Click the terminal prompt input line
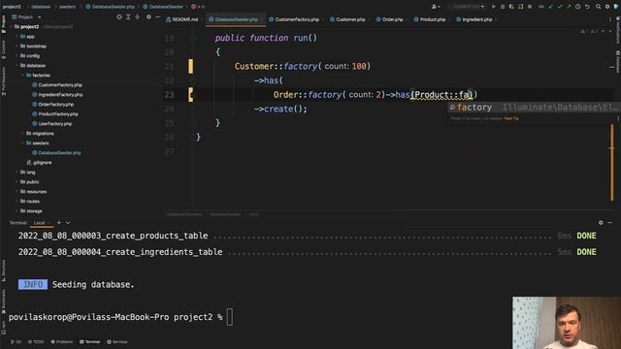This screenshot has width=621, height=349. click(x=229, y=317)
